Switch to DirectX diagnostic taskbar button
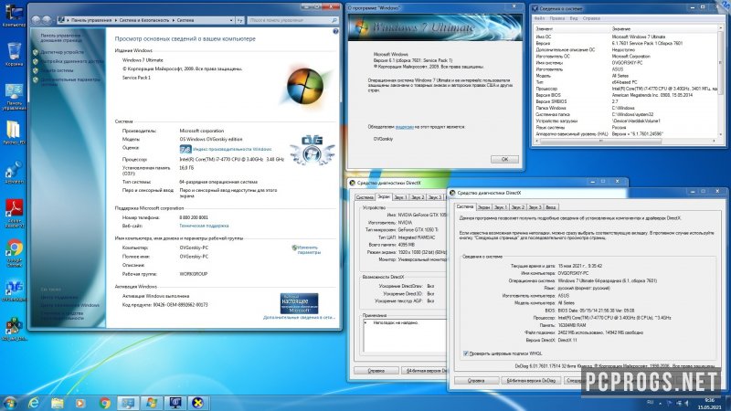 [x=198, y=403]
